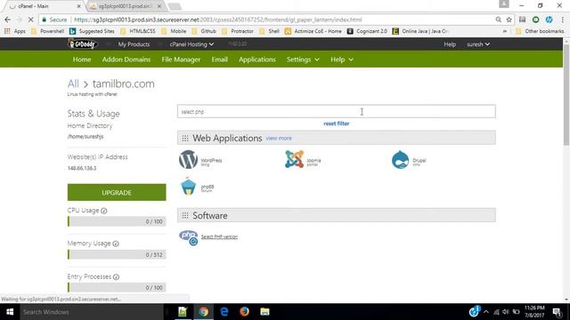Open the Select PHP version link
Viewport: 570px width, 320px height.
(x=219, y=237)
